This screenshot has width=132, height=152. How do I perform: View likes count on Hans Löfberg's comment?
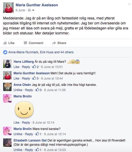[x=35, y=67]
